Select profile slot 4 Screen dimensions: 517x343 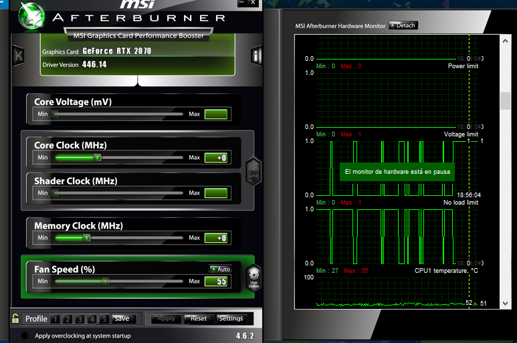point(92,319)
